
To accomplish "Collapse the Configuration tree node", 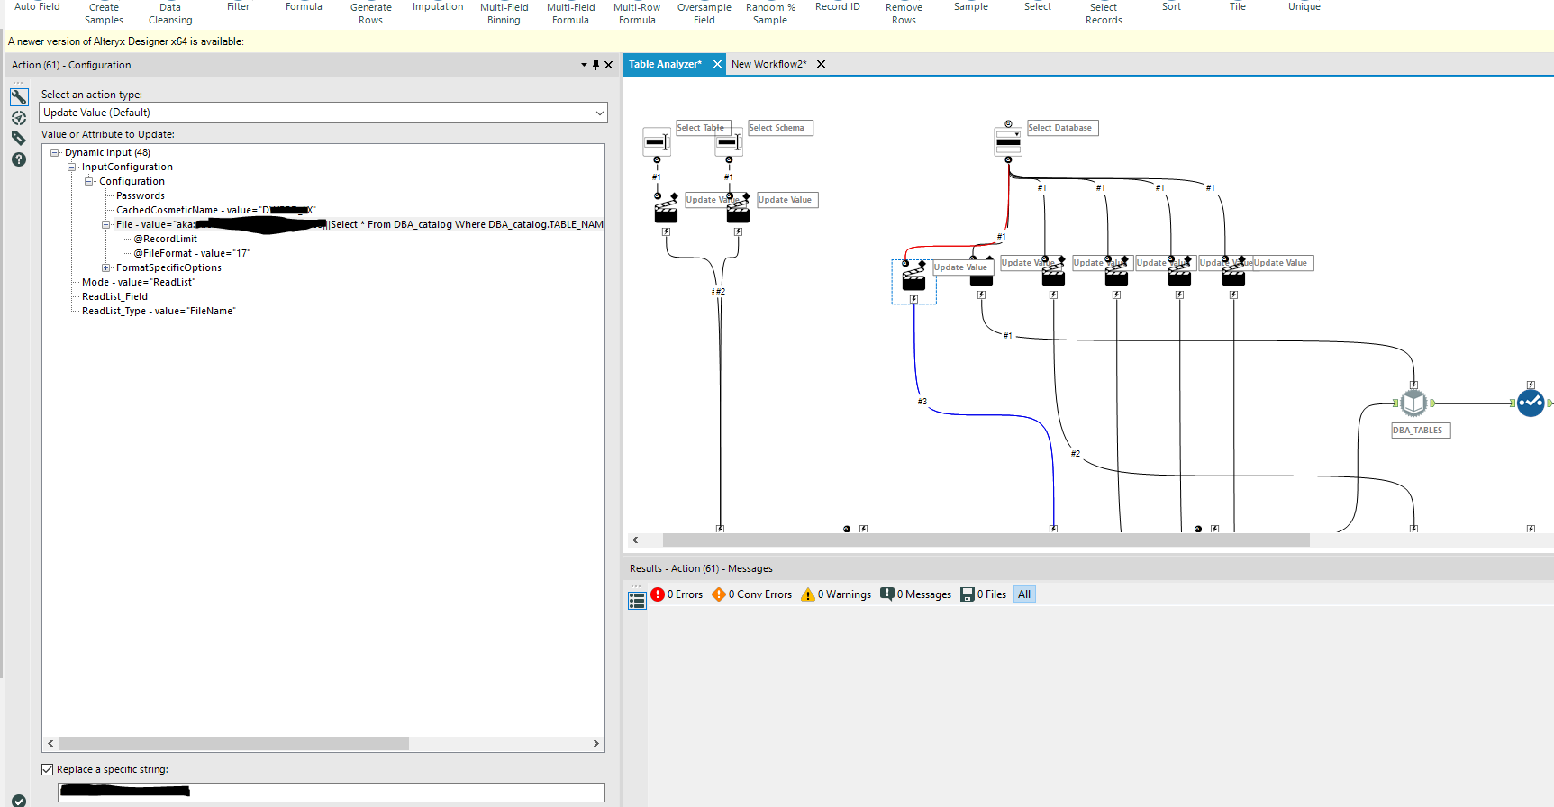I will click(x=89, y=181).
